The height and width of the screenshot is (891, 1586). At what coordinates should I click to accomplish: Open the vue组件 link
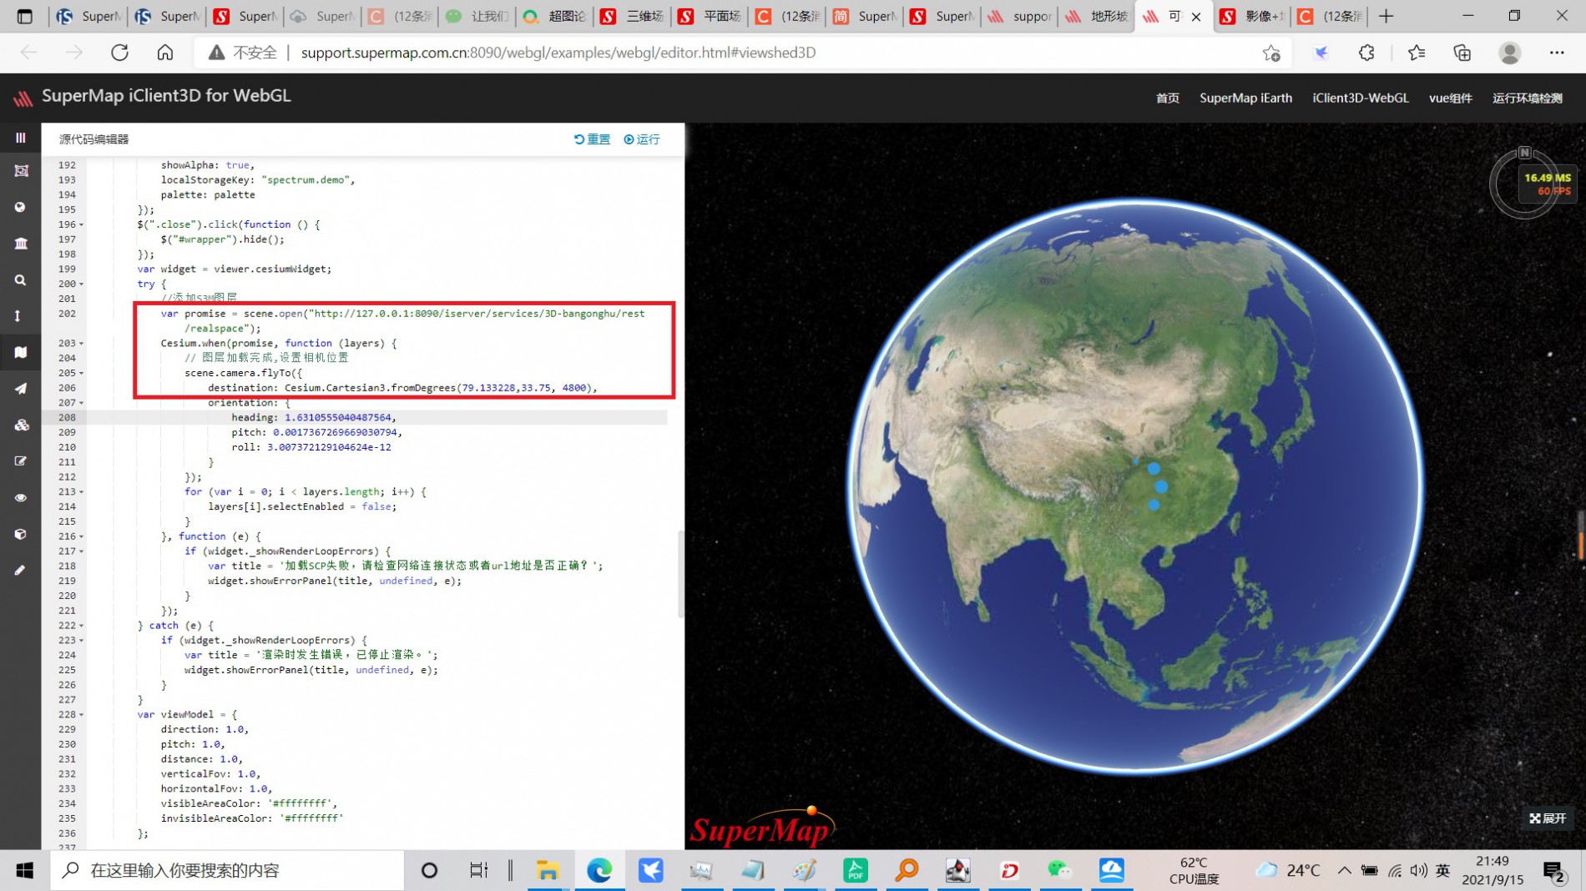coord(1450,98)
